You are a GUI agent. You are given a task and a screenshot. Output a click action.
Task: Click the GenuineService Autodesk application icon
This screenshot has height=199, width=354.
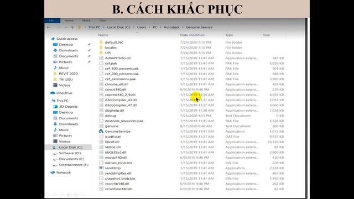[101, 131]
